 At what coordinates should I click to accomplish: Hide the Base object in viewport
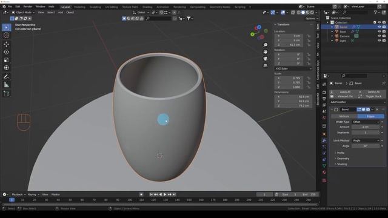(380, 31)
